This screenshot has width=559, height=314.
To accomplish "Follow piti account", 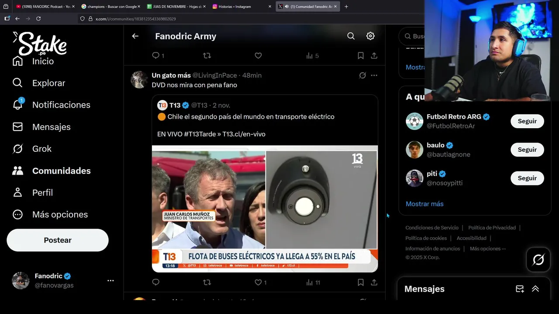I will coord(527,178).
